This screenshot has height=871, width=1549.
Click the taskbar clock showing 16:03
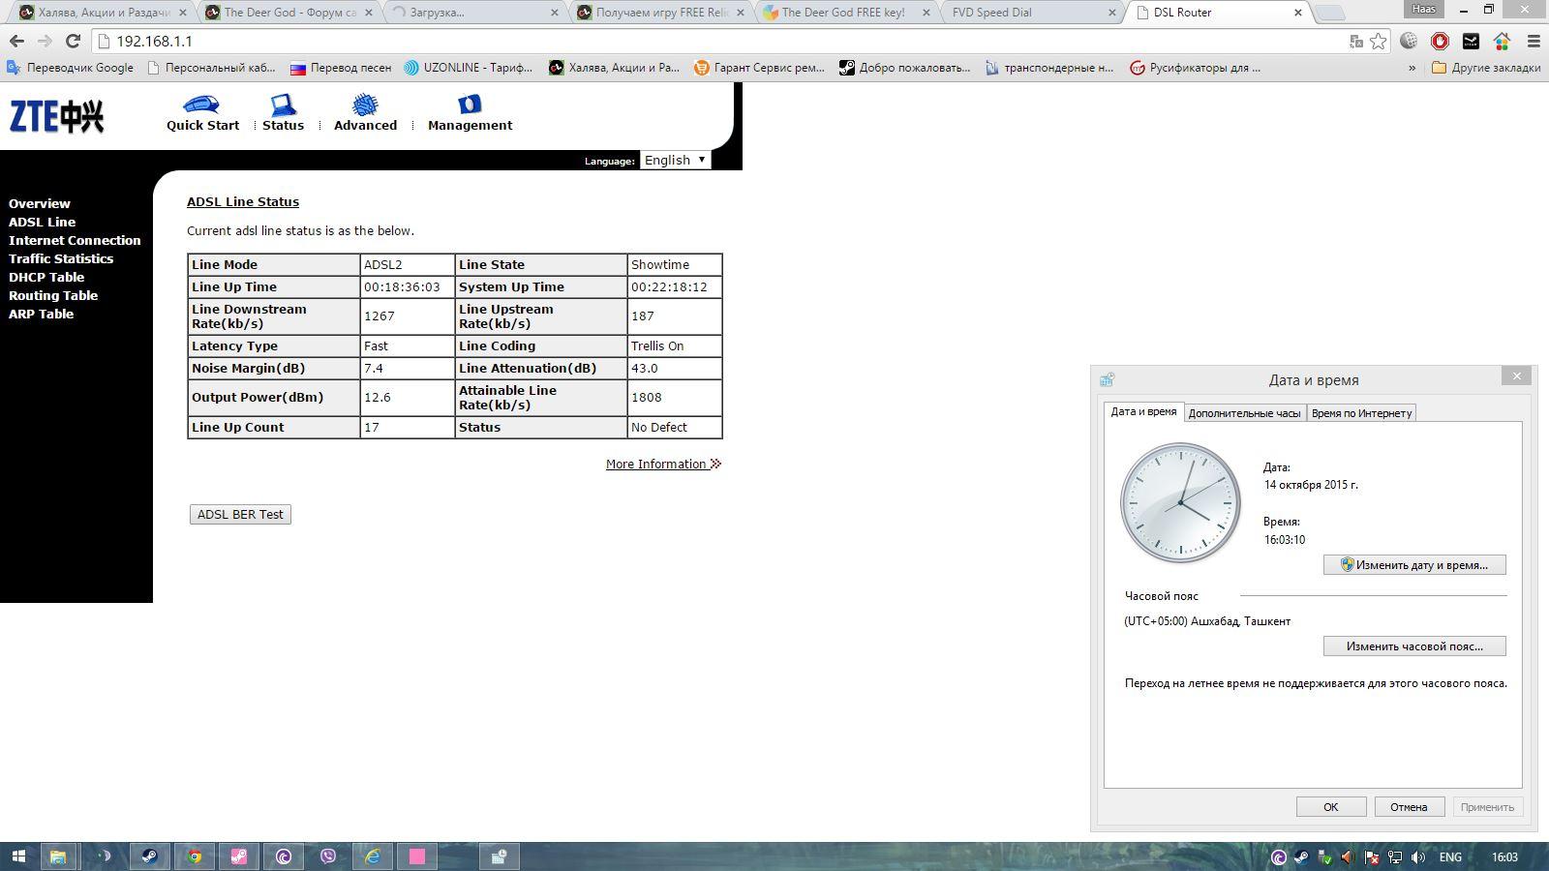pyautogui.click(x=1504, y=857)
